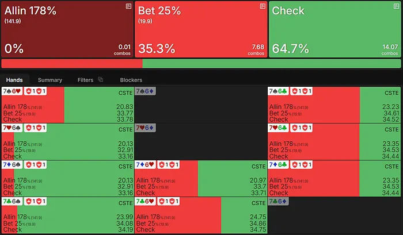
Task: Open the Summary tab
Action: coord(50,80)
